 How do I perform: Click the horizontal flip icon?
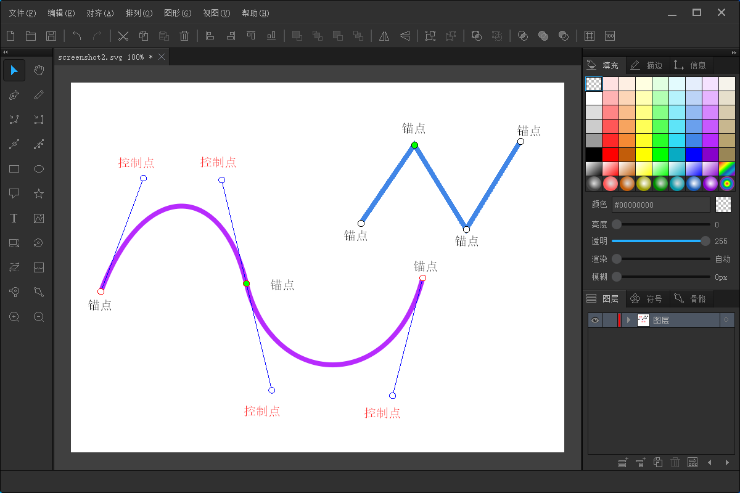pyautogui.click(x=384, y=36)
